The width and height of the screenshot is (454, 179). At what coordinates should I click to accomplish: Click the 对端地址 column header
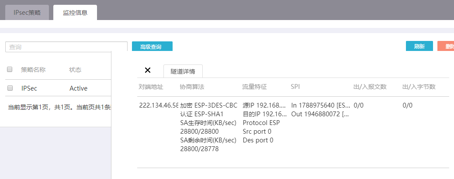click(151, 87)
